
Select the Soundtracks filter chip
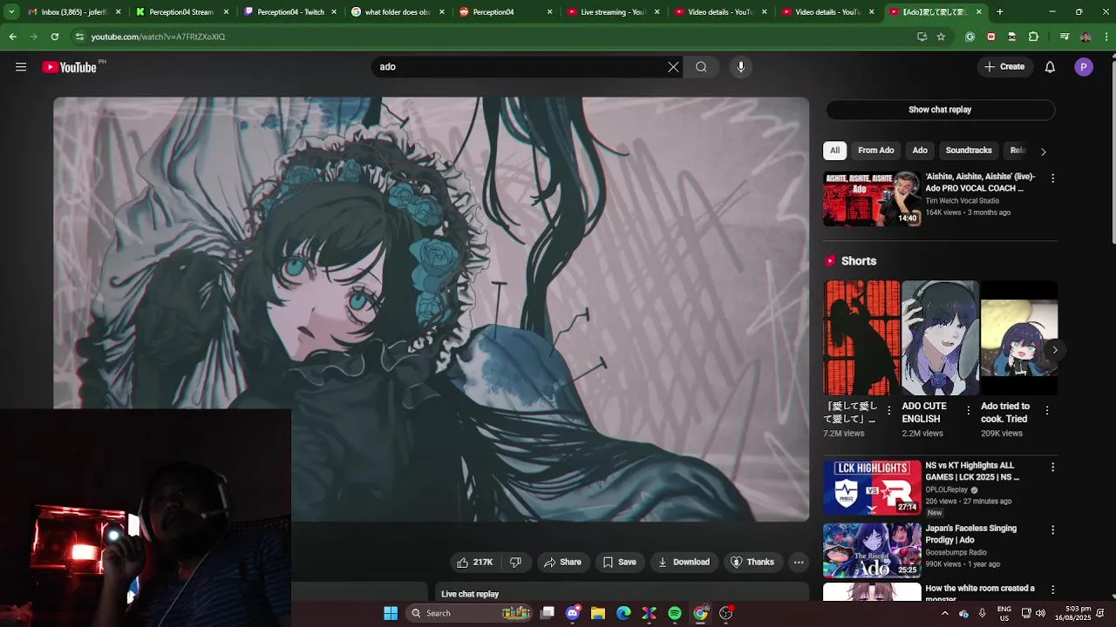click(969, 151)
